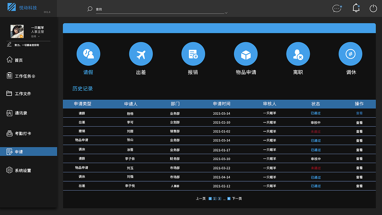Open the 出差 business trip application icon

[x=141, y=54]
